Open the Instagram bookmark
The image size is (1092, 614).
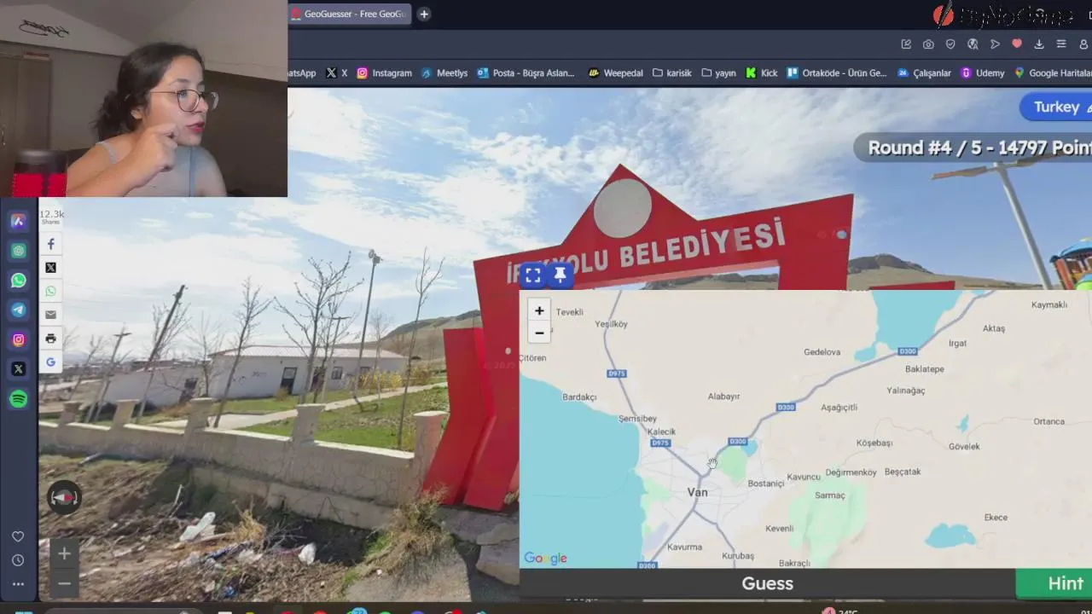384,73
